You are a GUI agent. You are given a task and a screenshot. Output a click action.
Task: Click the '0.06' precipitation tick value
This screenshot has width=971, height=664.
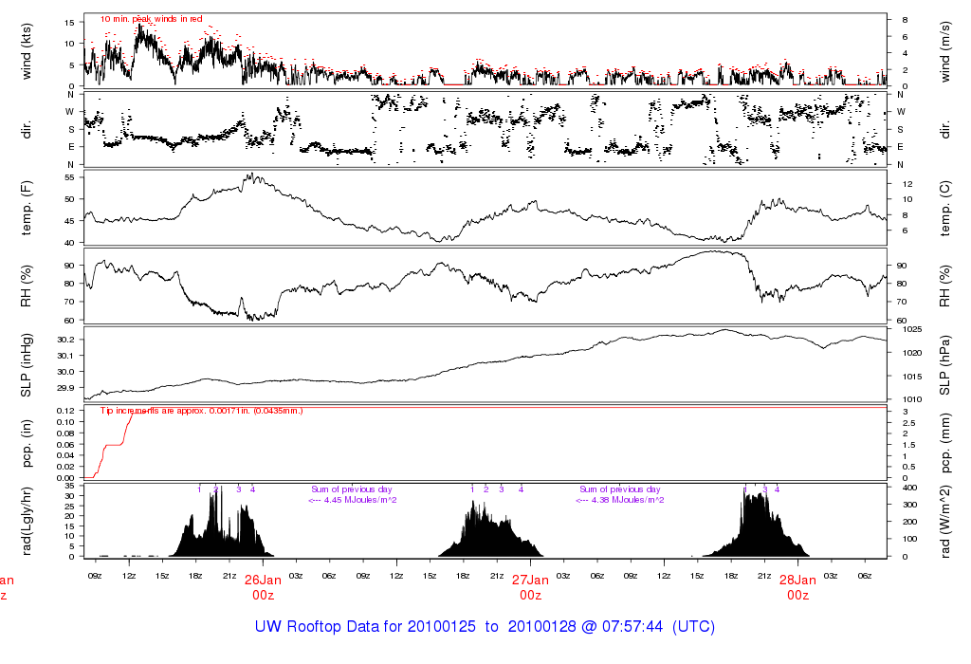pyautogui.click(x=66, y=445)
